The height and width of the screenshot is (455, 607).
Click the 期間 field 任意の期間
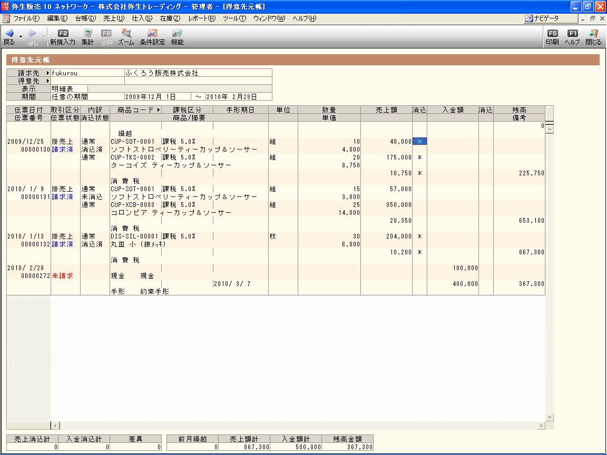pos(88,97)
